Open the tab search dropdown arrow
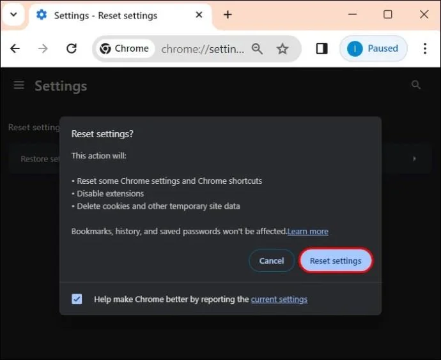Screen dimensions: 441x360 coord(13,14)
